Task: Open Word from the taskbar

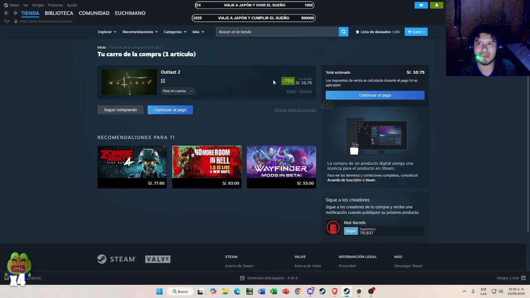Action: 261,291
